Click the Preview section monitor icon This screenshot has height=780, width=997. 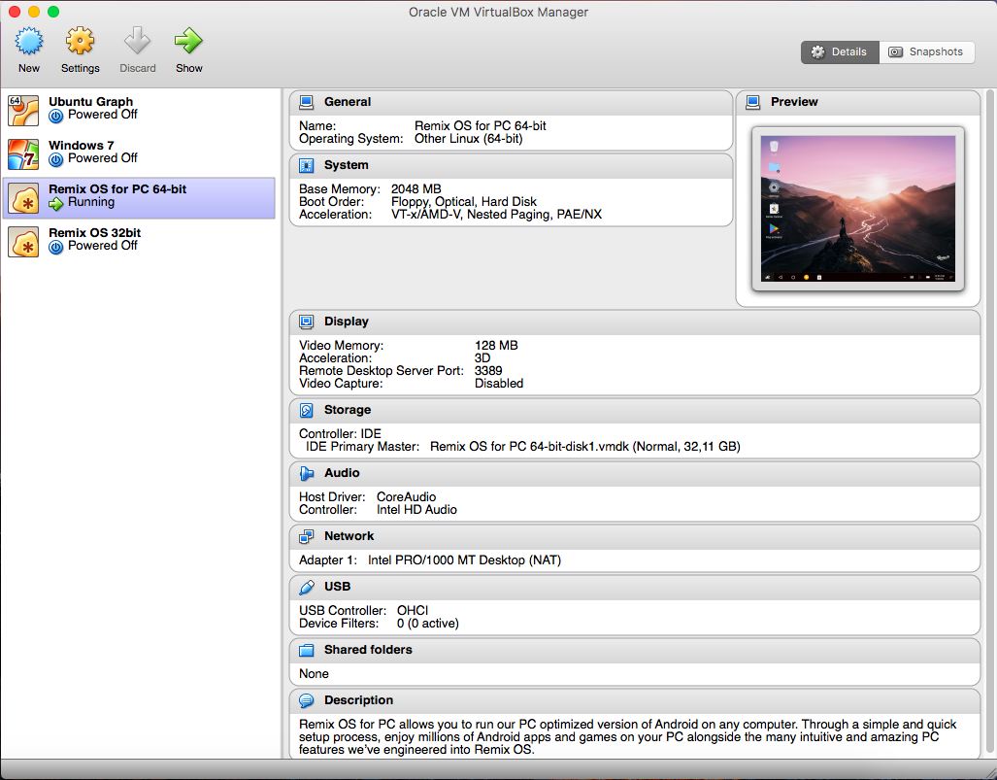click(x=753, y=102)
